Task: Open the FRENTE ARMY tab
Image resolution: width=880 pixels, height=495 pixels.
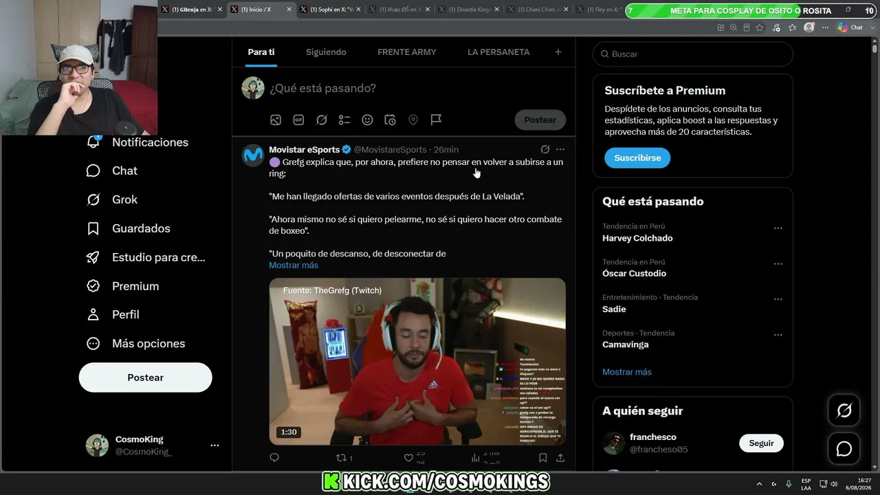Action: [x=407, y=52]
